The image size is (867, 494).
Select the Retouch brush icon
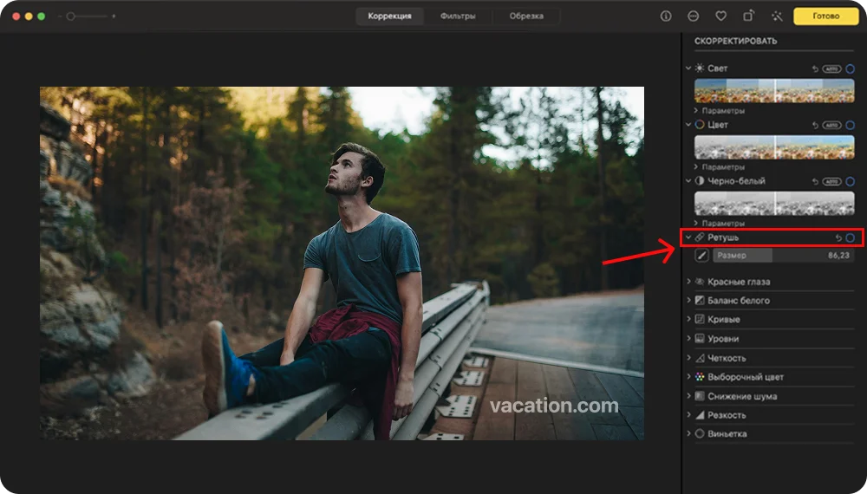701,256
